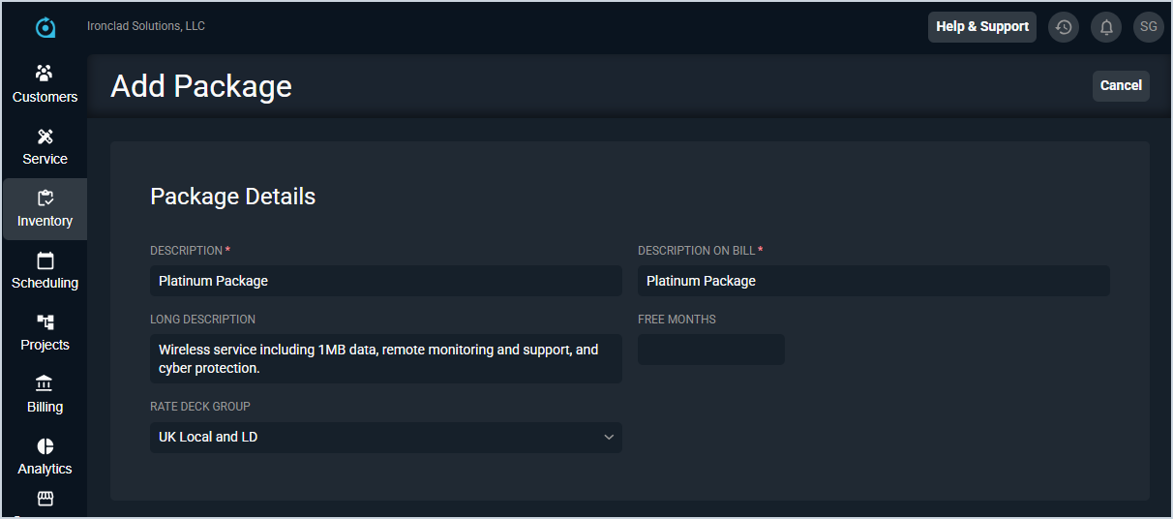Open the Projects hierarchy icon
The image size is (1173, 519).
point(45,321)
